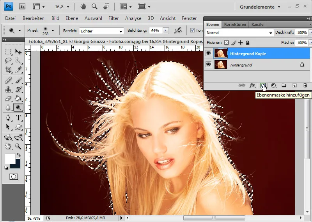
Task: Click the Belichtung value field
Action: pos(156,31)
